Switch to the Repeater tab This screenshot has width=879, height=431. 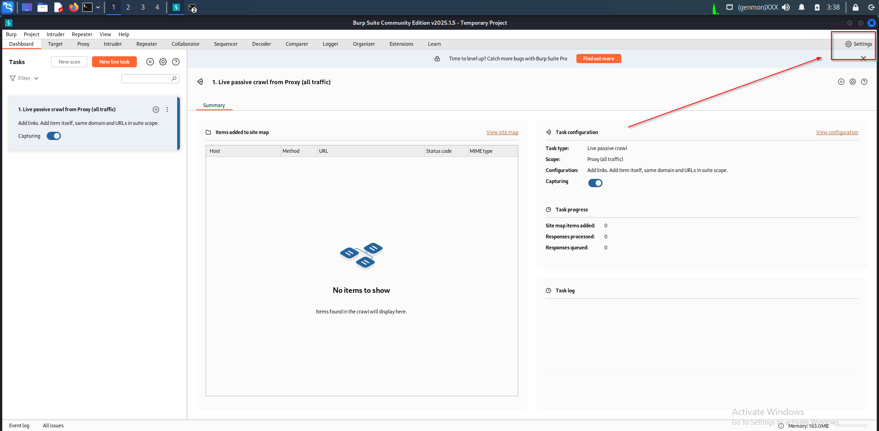click(x=146, y=44)
